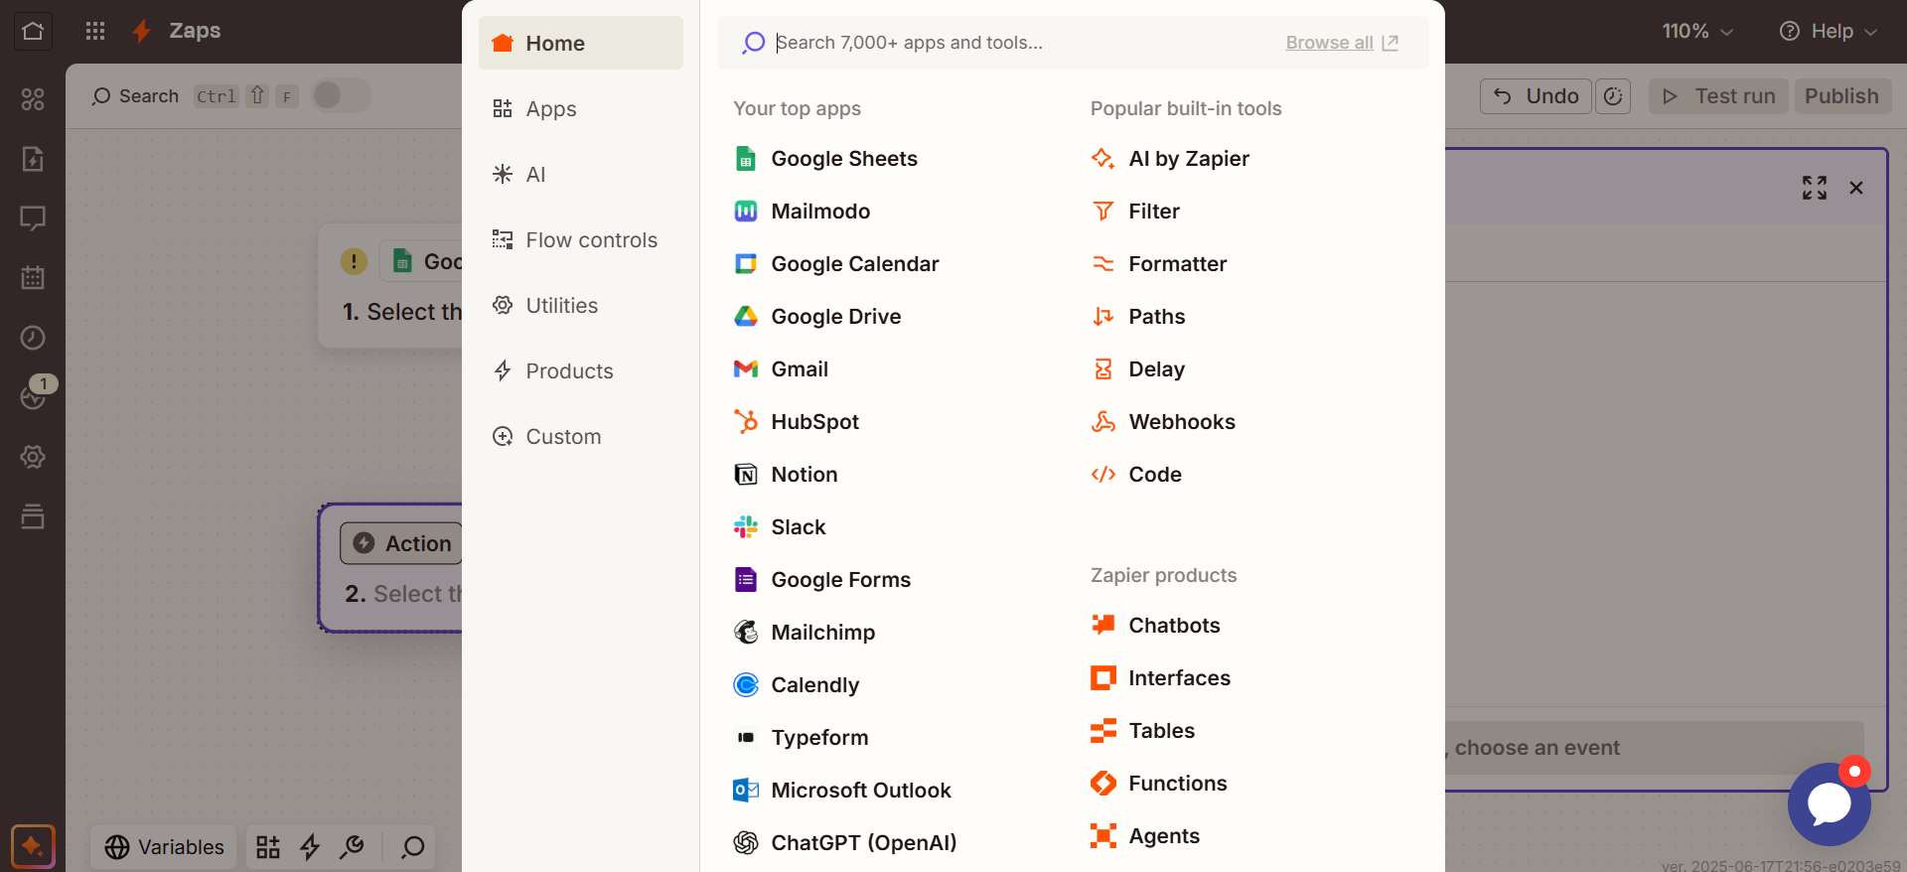
Task: Choose the Delay built-in tool
Action: (x=1138, y=369)
